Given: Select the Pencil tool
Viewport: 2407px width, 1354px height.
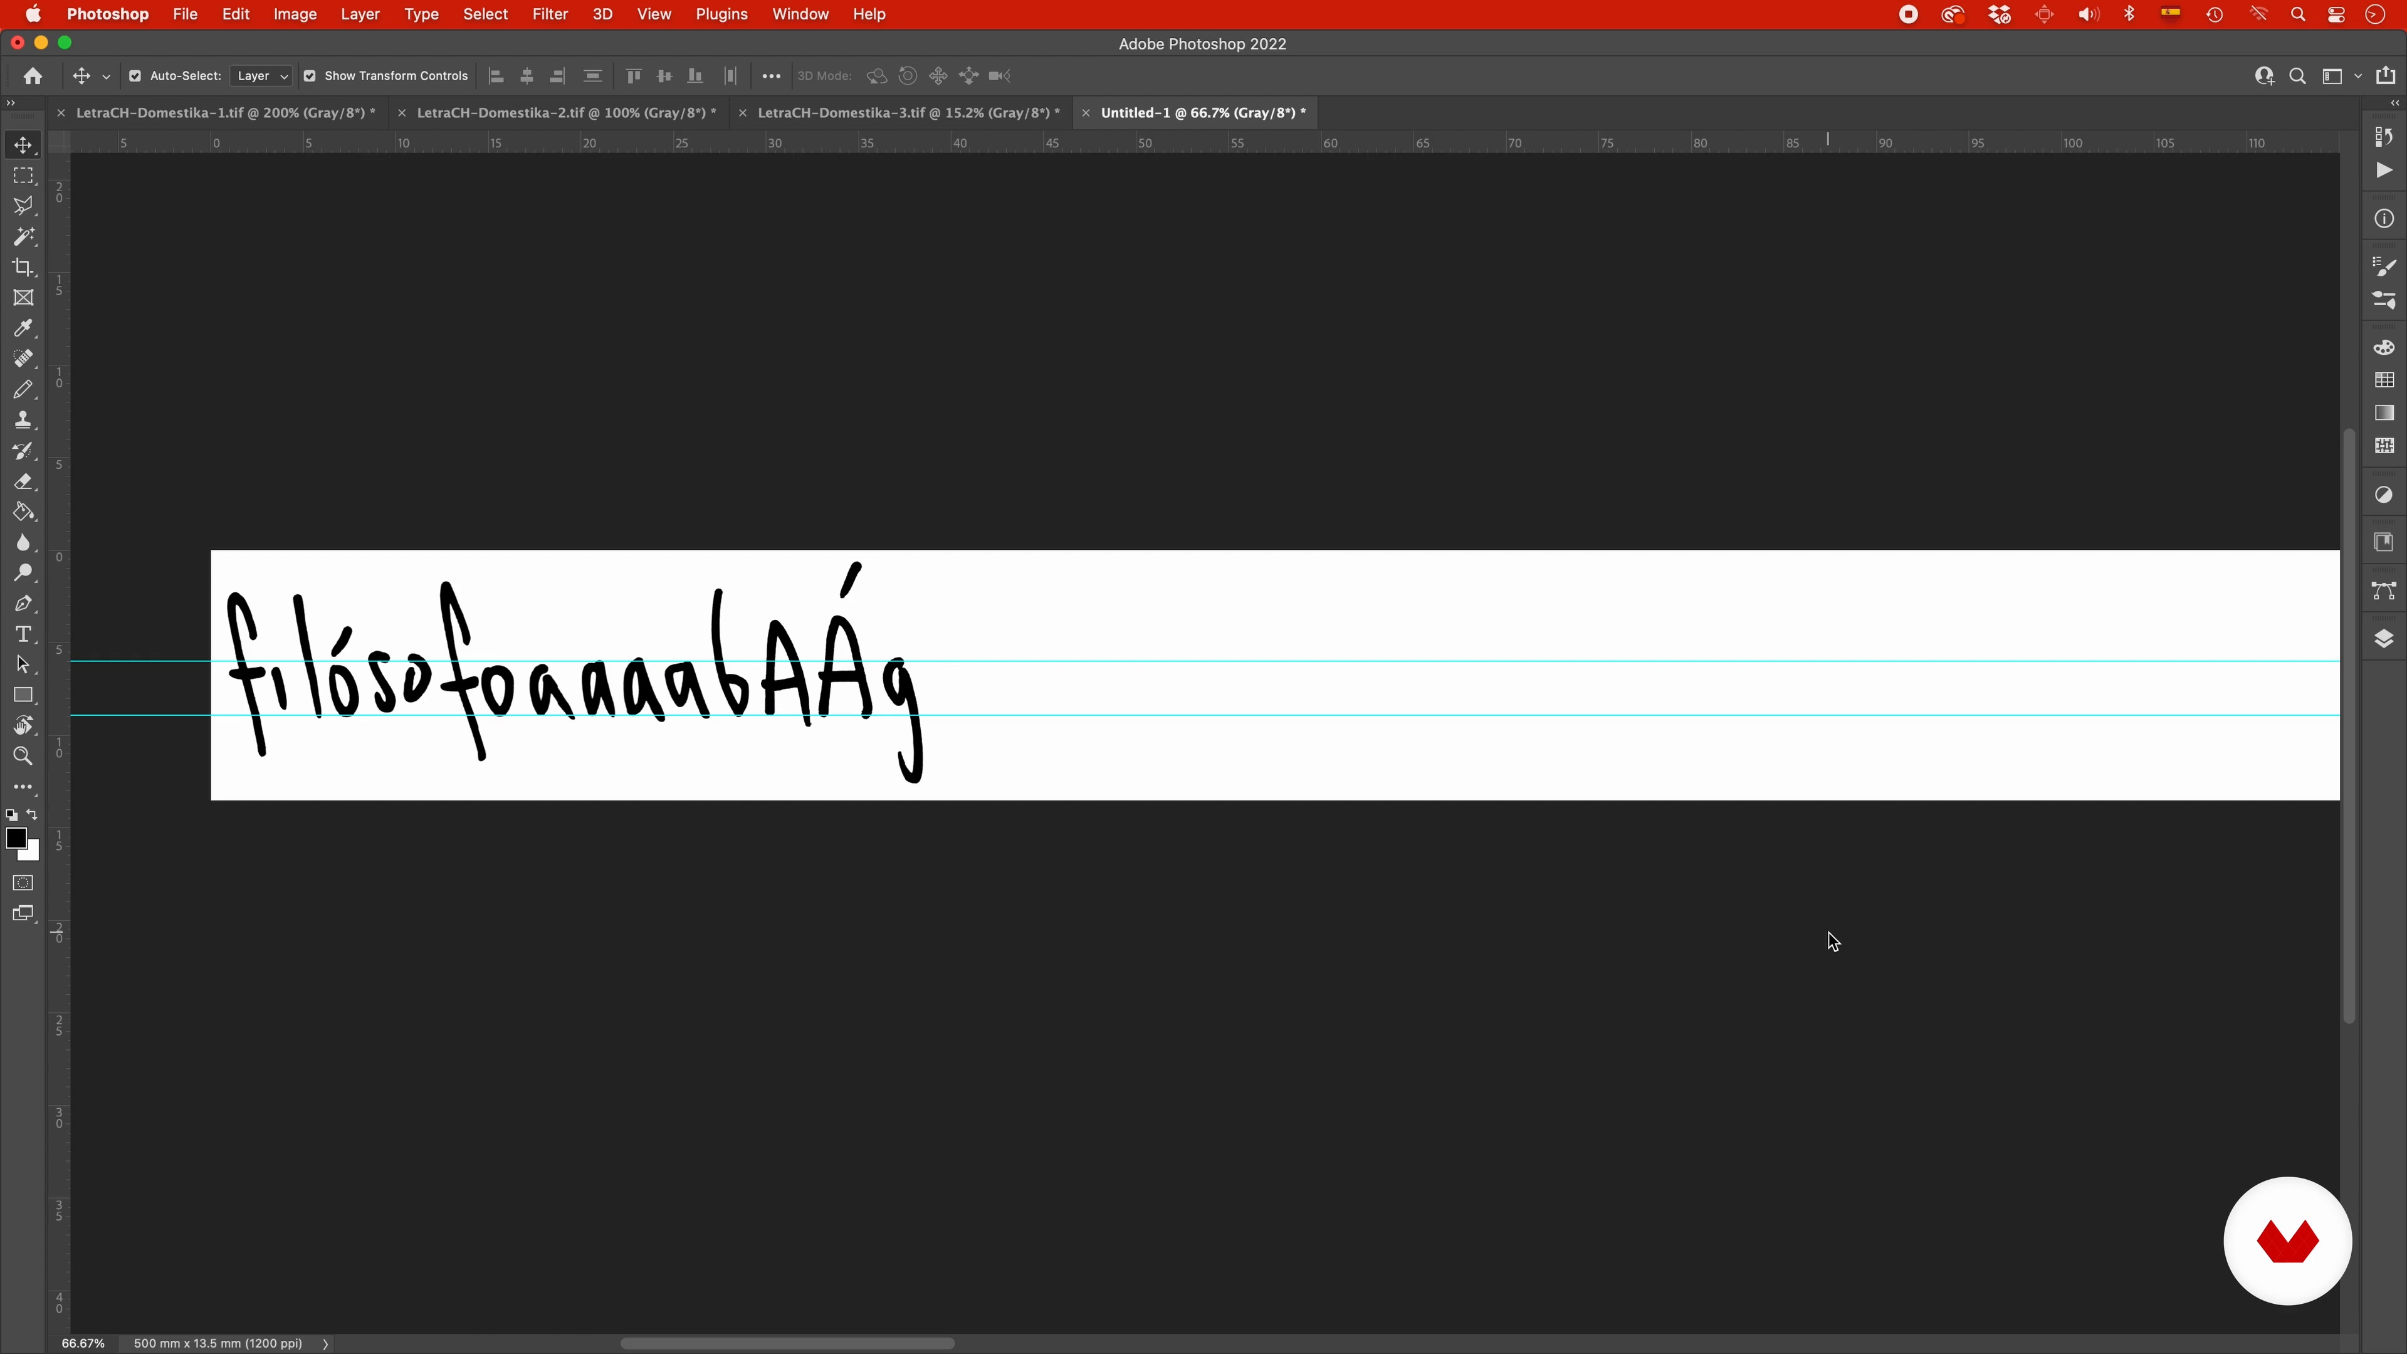Looking at the screenshot, I should [23, 390].
